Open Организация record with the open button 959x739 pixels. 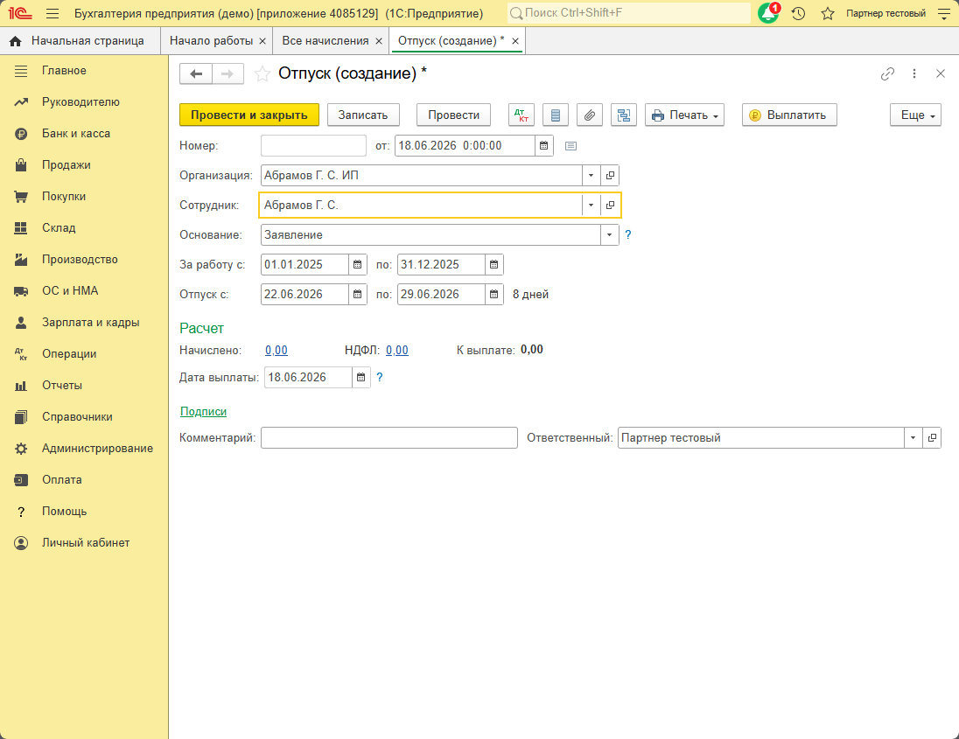coord(610,176)
